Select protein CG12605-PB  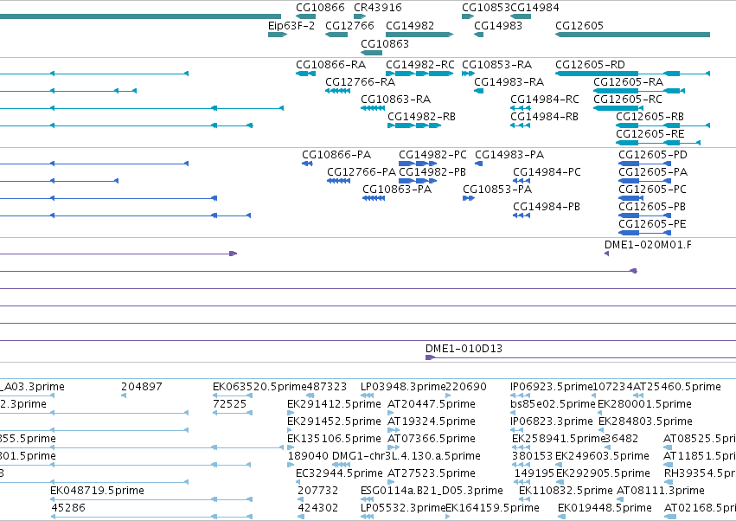(x=651, y=207)
